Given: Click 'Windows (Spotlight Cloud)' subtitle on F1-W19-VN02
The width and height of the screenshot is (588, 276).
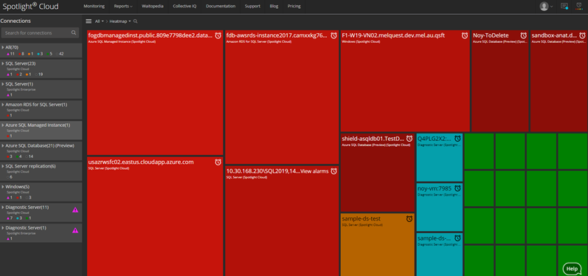Looking at the screenshot, I should click(x=360, y=41).
